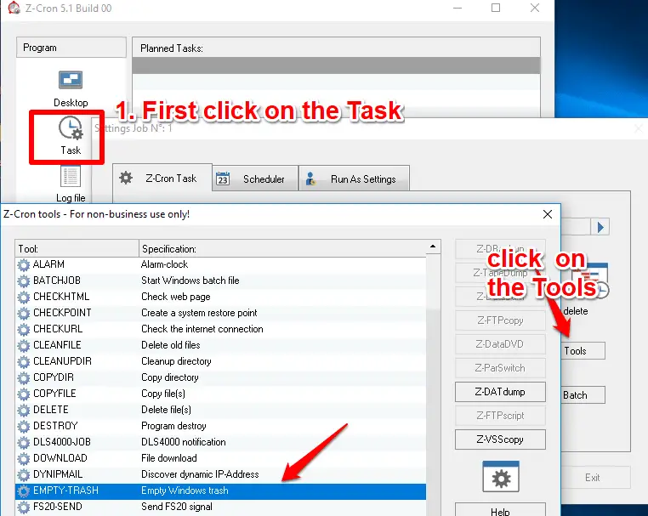Click the Z-FTPcopy button
The image size is (648, 516).
tap(500, 320)
